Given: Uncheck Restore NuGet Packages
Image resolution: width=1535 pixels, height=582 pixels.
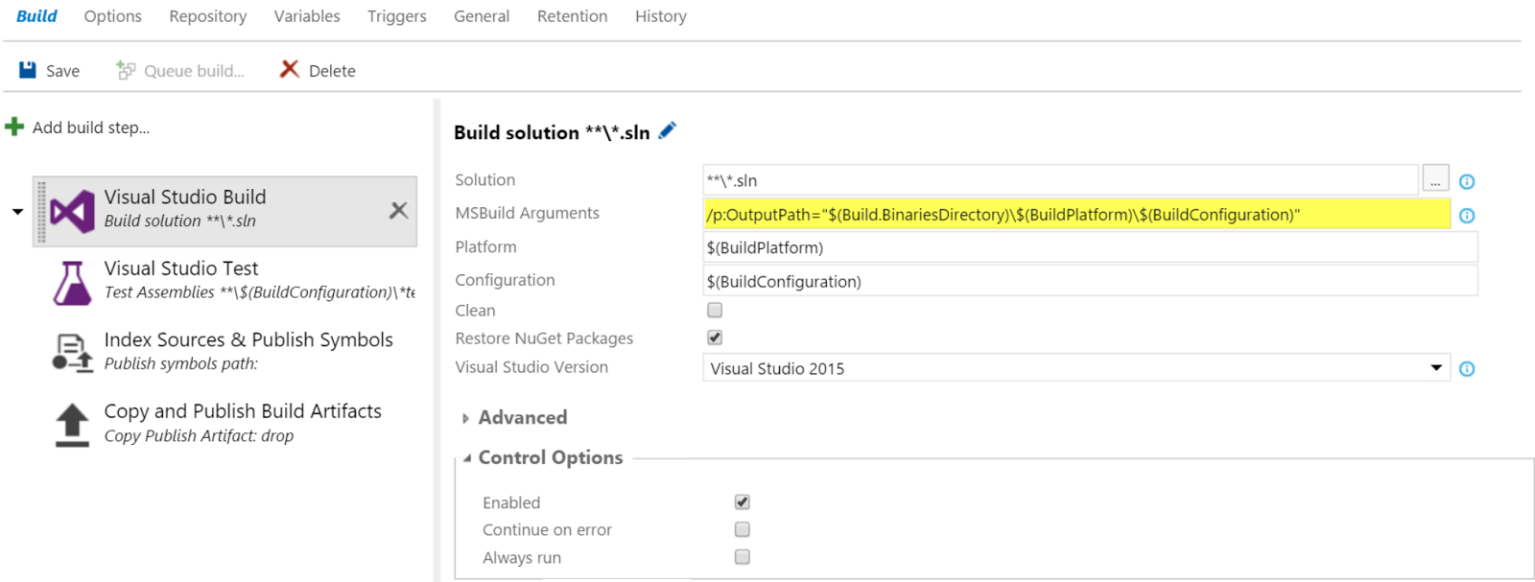Looking at the screenshot, I should click(x=715, y=338).
